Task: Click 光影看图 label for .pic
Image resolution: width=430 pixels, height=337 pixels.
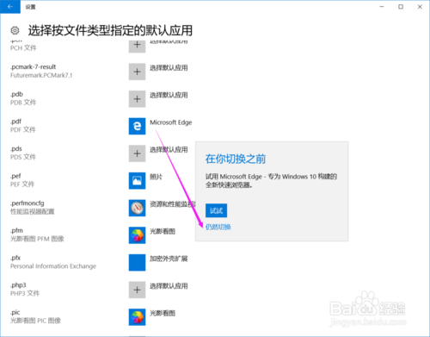Action: coord(163,313)
